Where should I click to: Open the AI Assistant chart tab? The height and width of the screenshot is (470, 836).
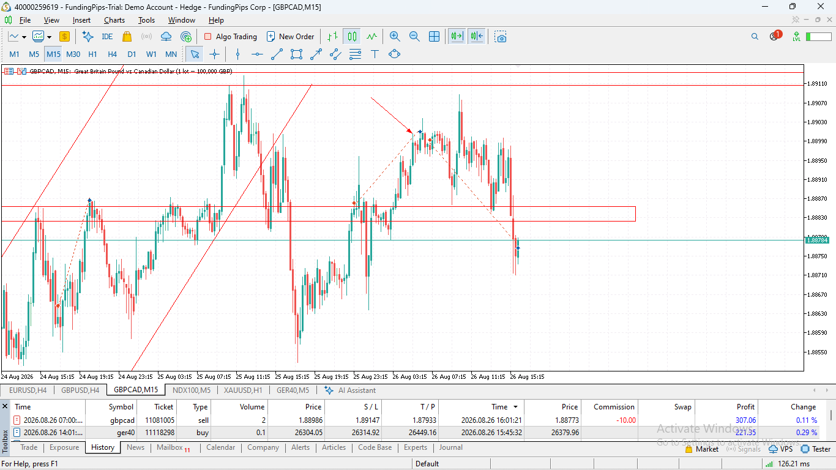coord(350,390)
